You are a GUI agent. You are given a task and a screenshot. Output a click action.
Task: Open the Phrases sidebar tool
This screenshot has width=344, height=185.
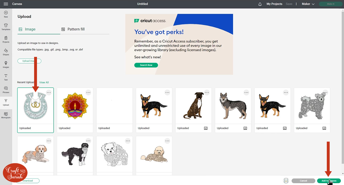6,90
